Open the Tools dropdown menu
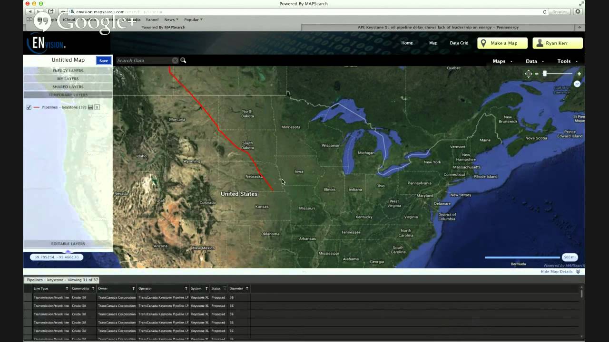609x342 pixels. [x=568, y=61]
